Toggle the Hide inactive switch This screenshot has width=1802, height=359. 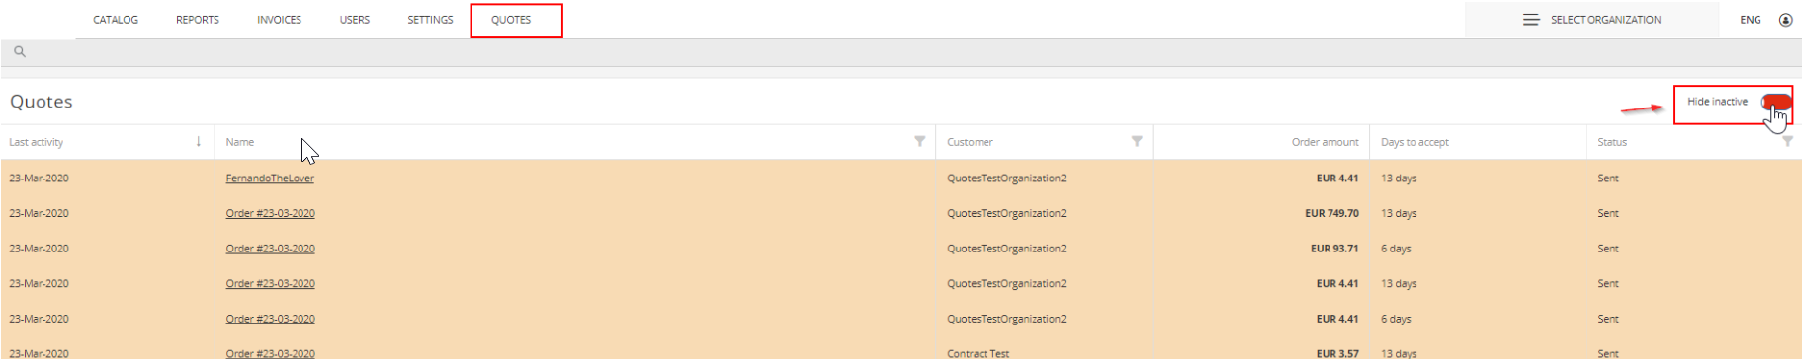point(1775,102)
